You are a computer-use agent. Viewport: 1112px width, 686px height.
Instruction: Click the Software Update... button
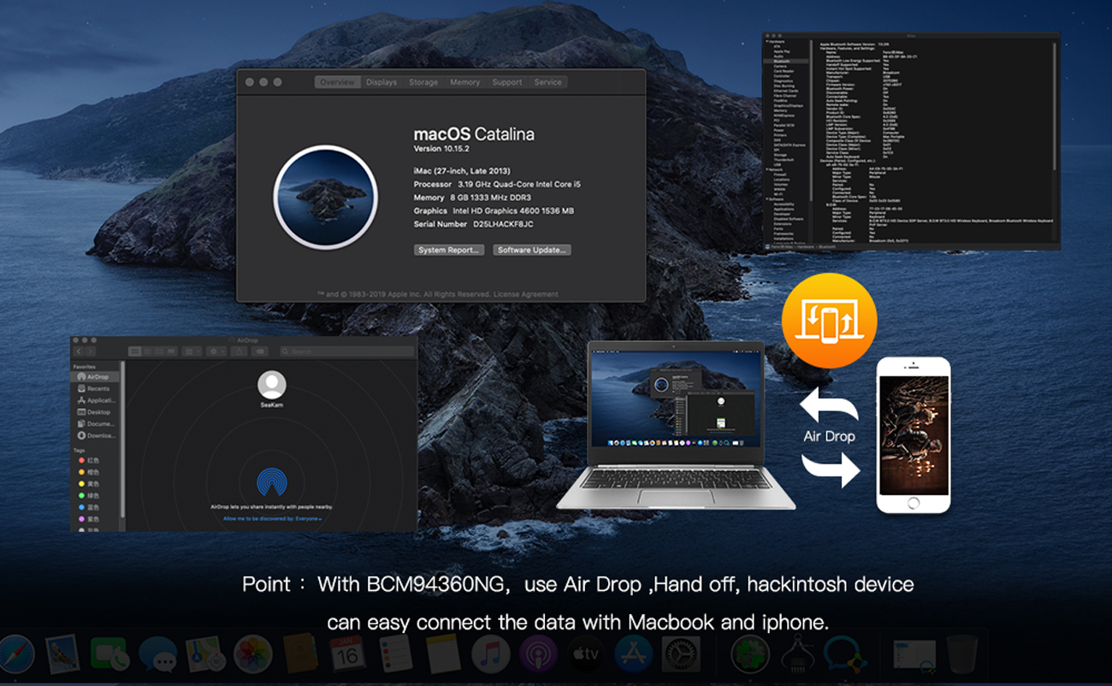[x=532, y=250]
